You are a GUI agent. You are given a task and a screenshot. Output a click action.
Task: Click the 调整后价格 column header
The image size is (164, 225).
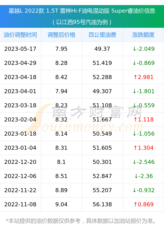61,35
